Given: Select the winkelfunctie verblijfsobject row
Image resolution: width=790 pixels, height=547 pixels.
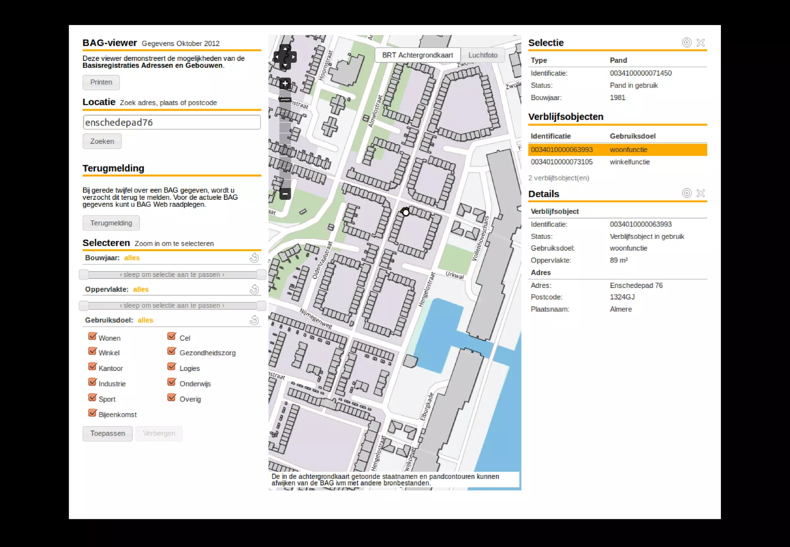Looking at the screenshot, I should (617, 162).
